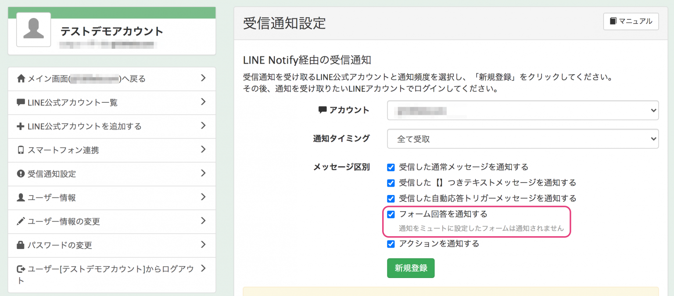Click the plus icon beside LINE公式アカウントを追加する
The image size is (674, 296).
(x=20, y=126)
